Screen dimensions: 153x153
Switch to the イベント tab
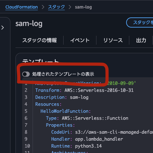(x=80, y=40)
